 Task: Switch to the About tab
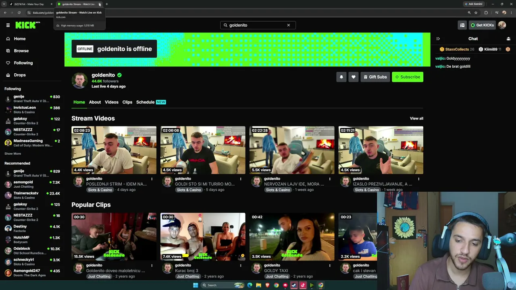click(95, 102)
